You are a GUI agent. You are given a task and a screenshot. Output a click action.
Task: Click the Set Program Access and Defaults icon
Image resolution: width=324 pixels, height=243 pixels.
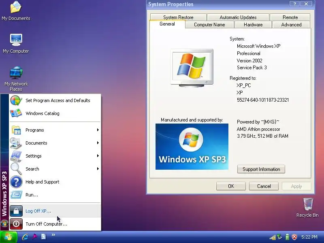tap(16, 100)
